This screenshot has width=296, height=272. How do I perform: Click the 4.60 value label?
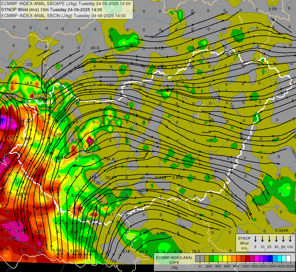pos(161,233)
